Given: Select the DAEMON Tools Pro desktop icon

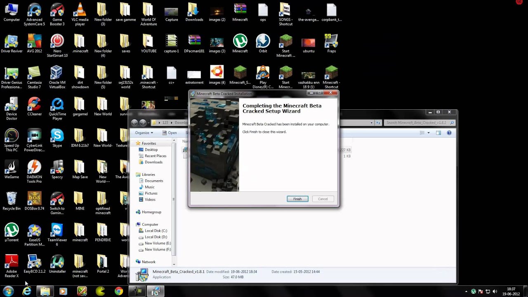Looking at the screenshot, I should [x=34, y=172].
